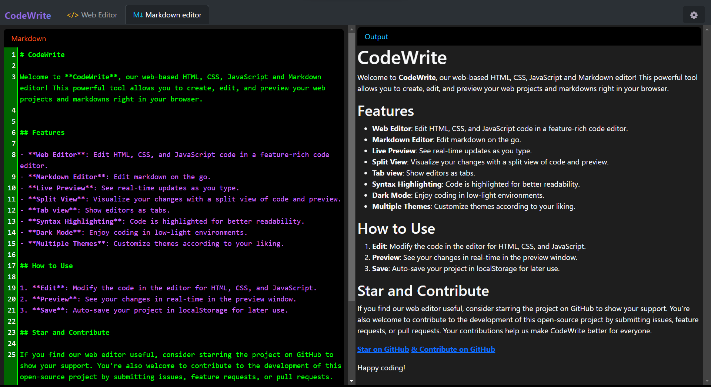711x387 pixels.
Task: Click the '**Live Preview**' source line
Action: (130, 188)
